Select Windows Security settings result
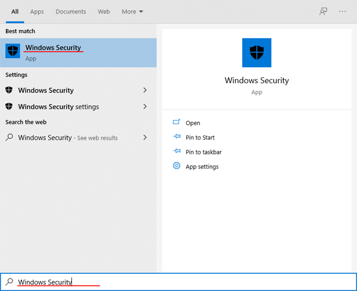Viewport: 357px width, 291px height. (x=78, y=106)
